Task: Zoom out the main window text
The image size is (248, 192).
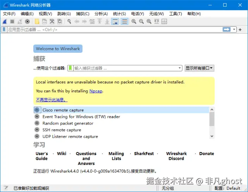Action: click(x=141, y=21)
